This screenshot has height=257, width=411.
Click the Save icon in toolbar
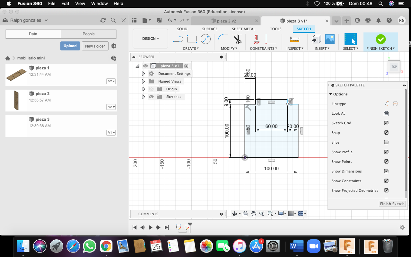click(x=159, y=20)
